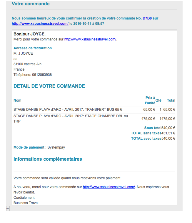The height and width of the screenshot is (223, 192).
Task: Open xsbusinesstravel link in the confirmation header
Action: click(40, 23)
